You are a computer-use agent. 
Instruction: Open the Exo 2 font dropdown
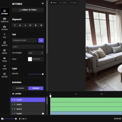28,47
